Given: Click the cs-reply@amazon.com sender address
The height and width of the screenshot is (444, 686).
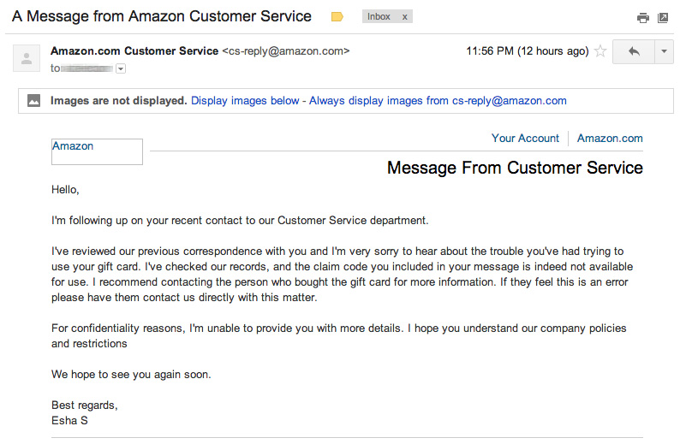Looking at the screenshot, I should pyautogui.click(x=285, y=50).
